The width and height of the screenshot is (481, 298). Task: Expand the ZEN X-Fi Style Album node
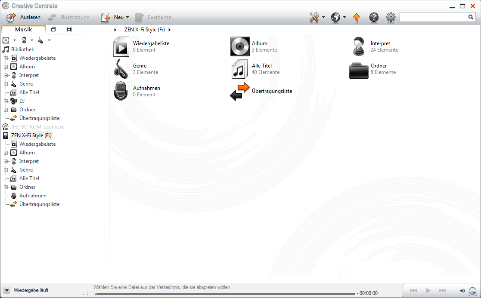(x=6, y=153)
